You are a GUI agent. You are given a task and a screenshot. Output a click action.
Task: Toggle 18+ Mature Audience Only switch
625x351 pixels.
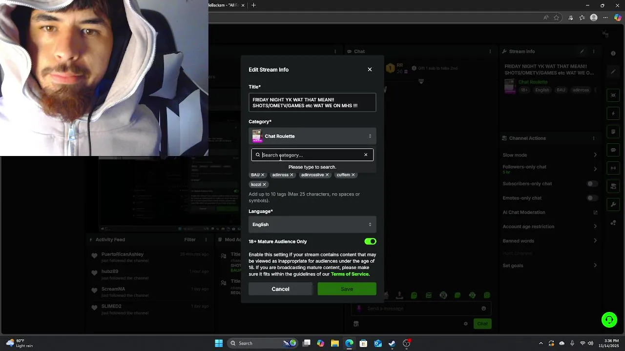[370, 241]
